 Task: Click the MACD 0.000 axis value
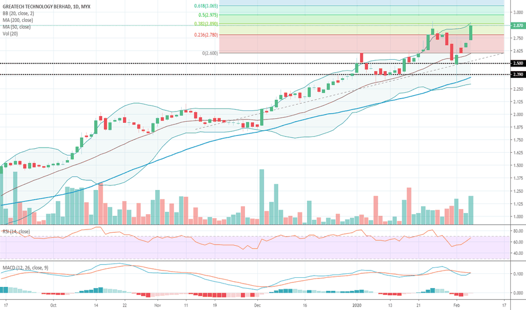pos(518,293)
